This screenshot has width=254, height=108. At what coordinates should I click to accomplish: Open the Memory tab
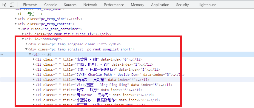coord(137,5)
